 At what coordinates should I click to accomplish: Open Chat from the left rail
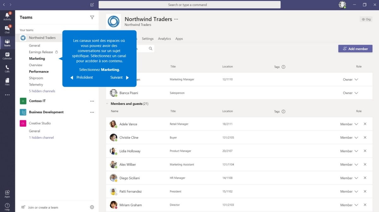(7, 29)
